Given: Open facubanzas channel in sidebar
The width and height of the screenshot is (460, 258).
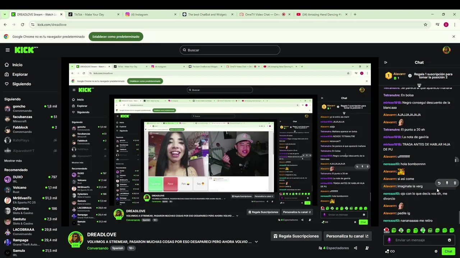Looking at the screenshot, I should click(x=31, y=119).
